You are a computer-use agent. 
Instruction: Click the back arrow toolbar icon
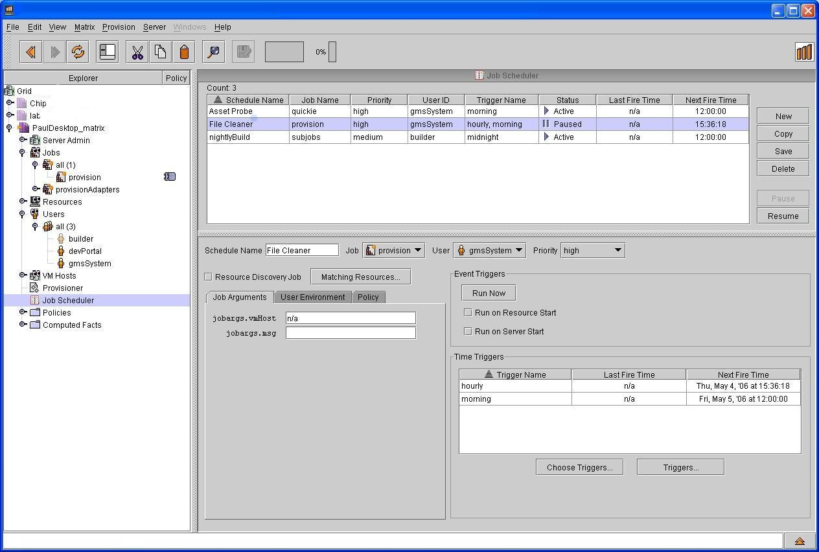click(x=30, y=52)
